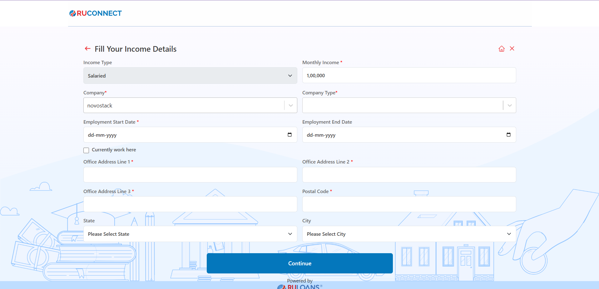
Task: Focus the Office Address Line 2 field
Action: click(x=409, y=175)
